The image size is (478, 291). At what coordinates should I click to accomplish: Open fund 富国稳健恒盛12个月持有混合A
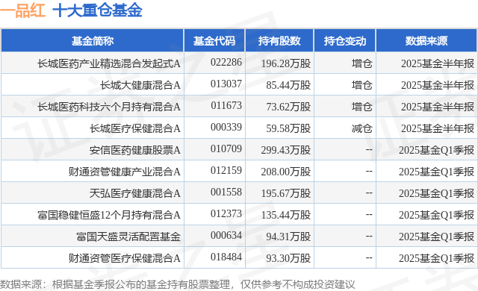click(109, 215)
